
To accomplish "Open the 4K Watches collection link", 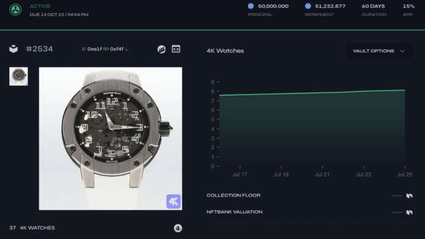I will click(x=37, y=228).
